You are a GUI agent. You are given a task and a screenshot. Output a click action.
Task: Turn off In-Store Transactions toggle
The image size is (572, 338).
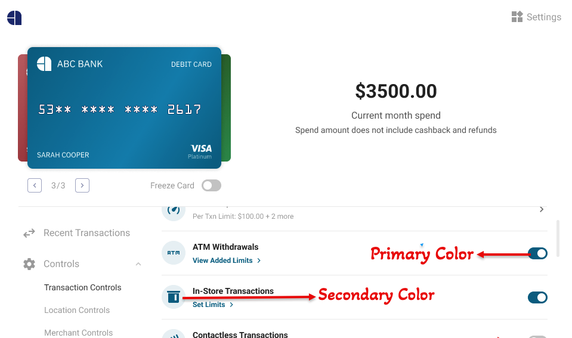537,297
